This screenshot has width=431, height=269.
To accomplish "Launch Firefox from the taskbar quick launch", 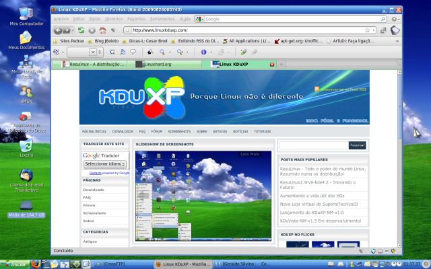I will [x=36, y=264].
